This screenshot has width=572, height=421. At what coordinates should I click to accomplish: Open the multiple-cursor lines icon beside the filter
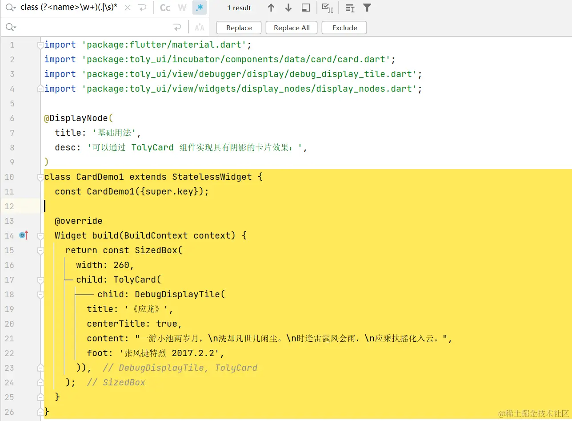pyautogui.click(x=350, y=8)
